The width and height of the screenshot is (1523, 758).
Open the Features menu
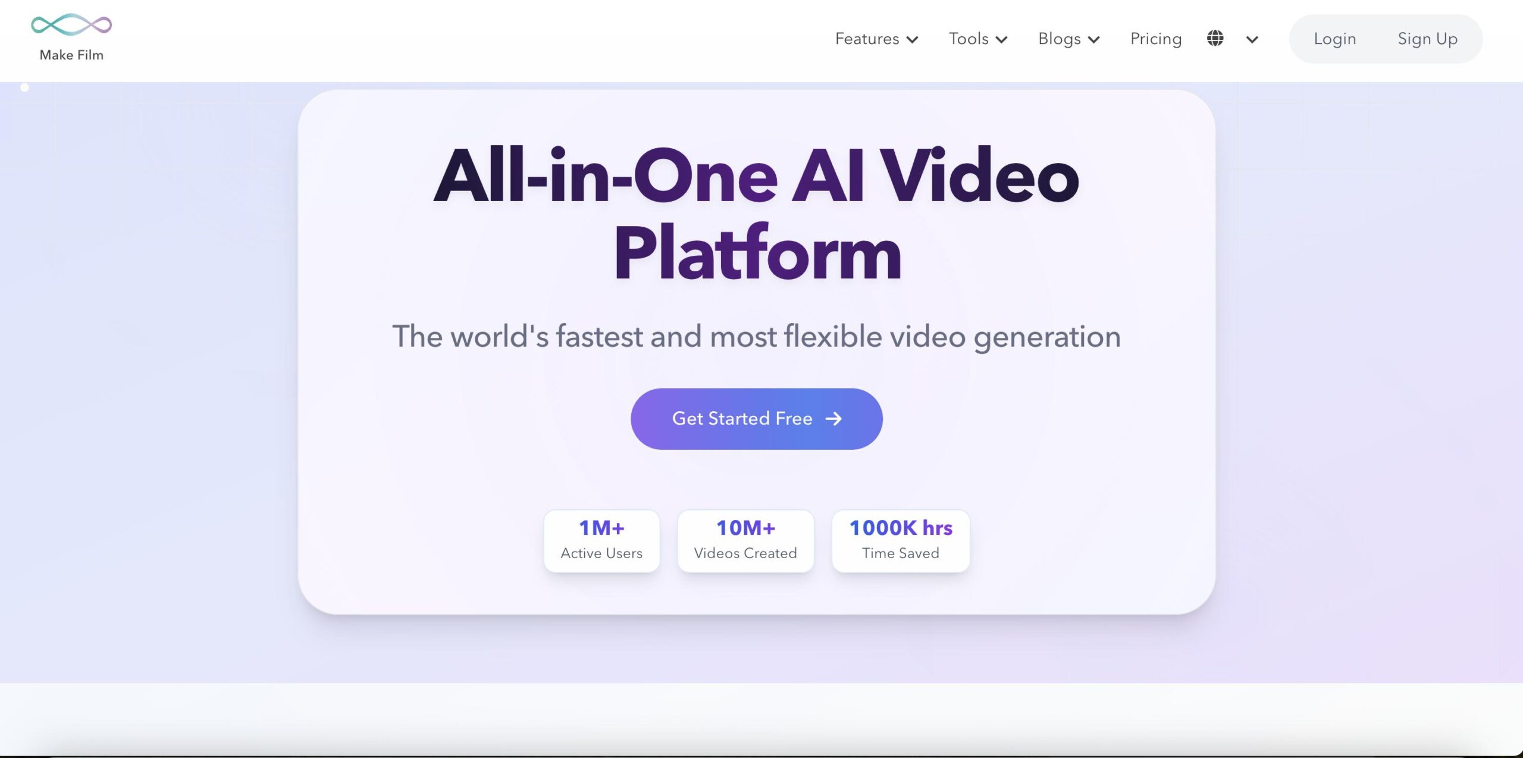click(867, 39)
